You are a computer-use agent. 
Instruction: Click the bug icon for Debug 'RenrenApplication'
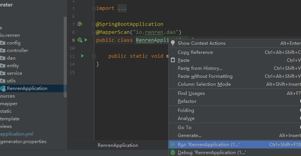tap(173, 153)
